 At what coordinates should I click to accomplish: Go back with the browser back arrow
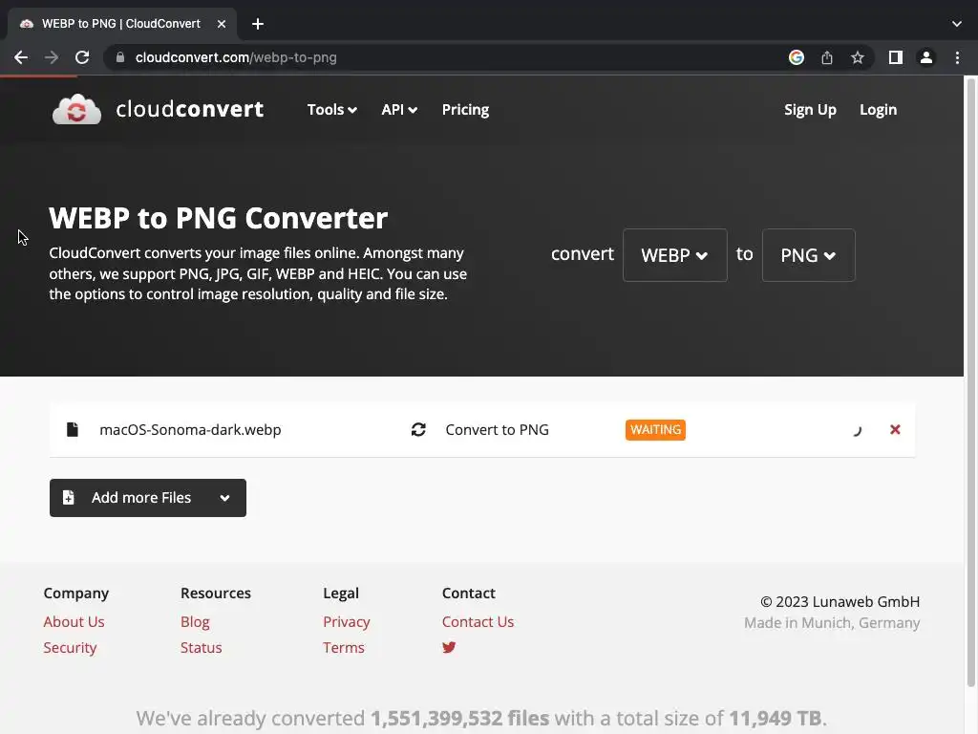(21, 57)
